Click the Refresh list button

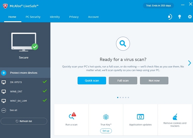point(24,121)
